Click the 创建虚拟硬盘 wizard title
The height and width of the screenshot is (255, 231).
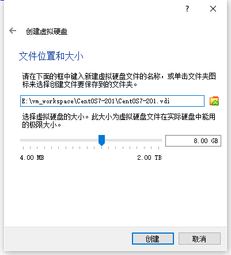[x=47, y=32]
